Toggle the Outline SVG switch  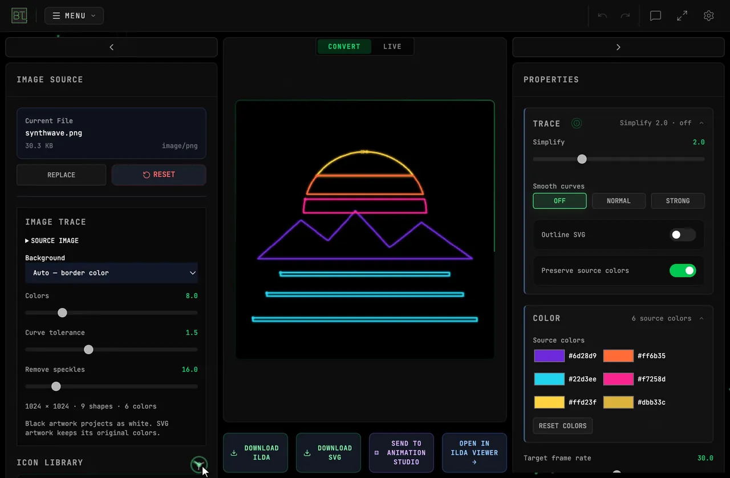683,234
